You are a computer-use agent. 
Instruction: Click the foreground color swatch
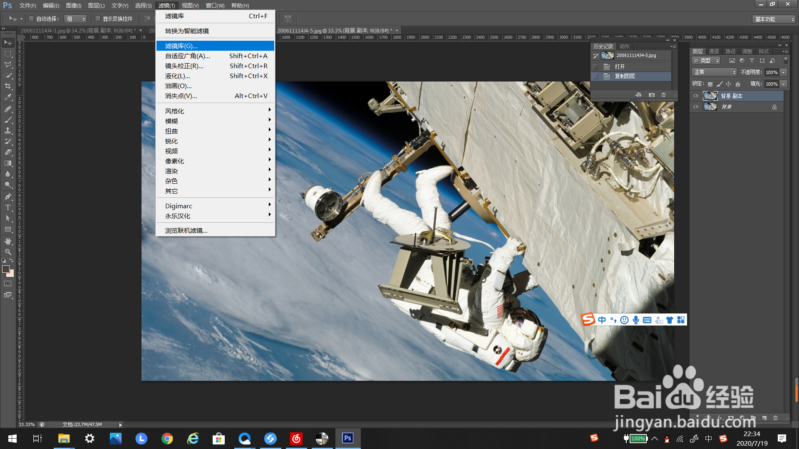tap(6, 269)
